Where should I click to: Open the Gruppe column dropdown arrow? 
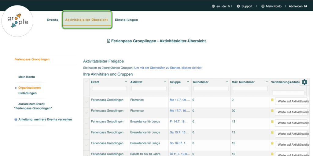tap(188, 82)
